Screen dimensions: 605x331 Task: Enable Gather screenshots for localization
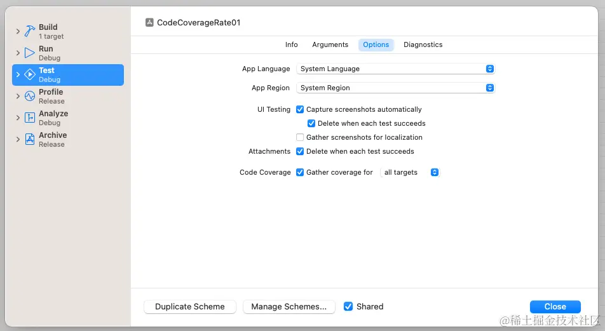click(x=300, y=137)
